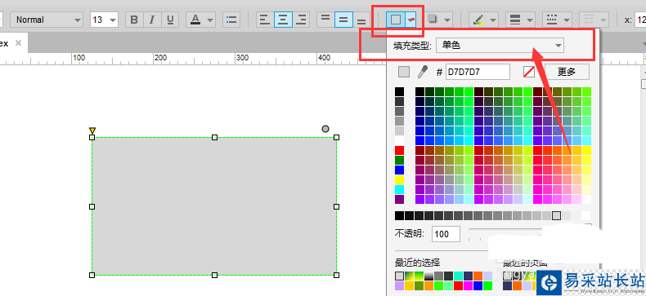This screenshot has width=646, height=296.
Task: Click the font color A icon
Action: tap(195, 20)
